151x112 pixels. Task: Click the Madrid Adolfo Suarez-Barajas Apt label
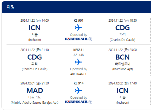point(35,103)
